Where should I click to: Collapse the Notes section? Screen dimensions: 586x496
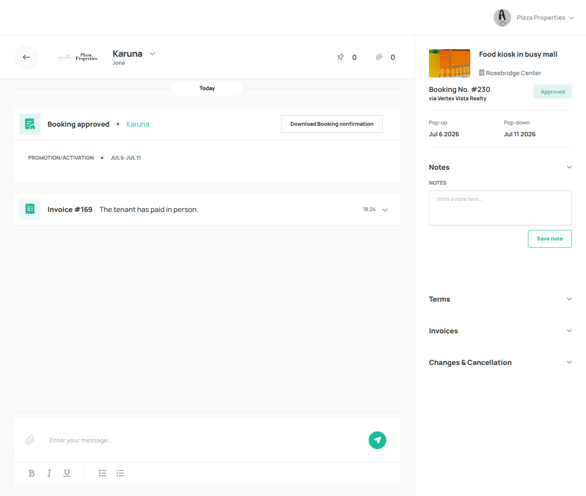[x=569, y=167]
